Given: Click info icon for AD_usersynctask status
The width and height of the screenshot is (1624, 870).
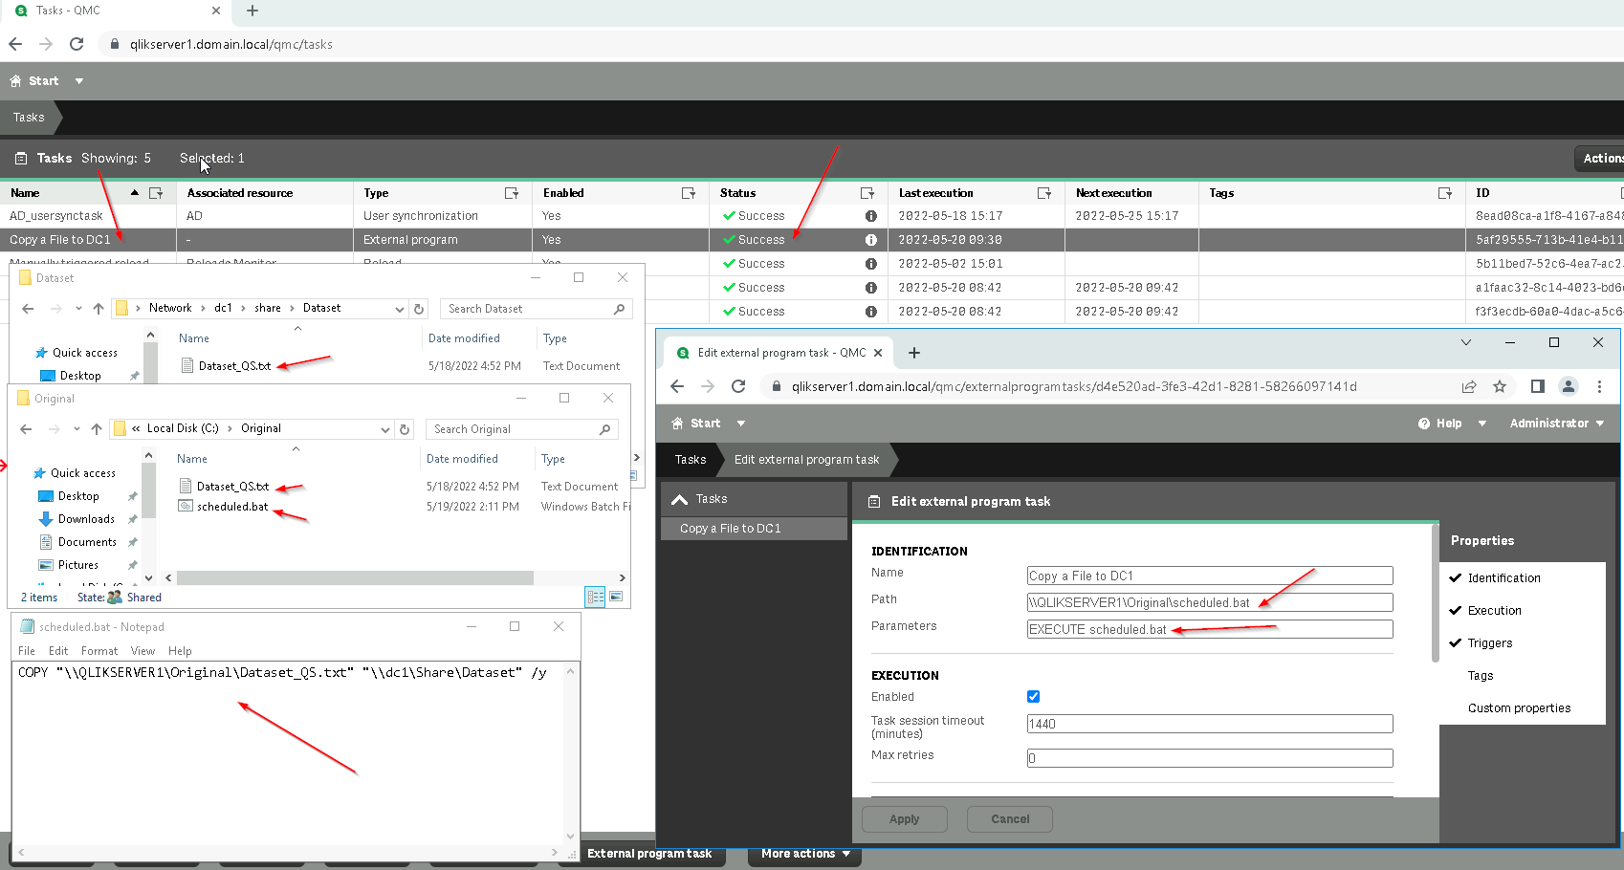Looking at the screenshot, I should click(870, 216).
